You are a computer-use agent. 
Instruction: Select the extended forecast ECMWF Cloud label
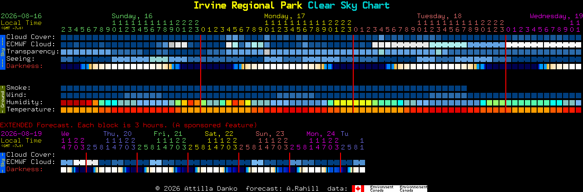pyautogui.click(x=31, y=162)
